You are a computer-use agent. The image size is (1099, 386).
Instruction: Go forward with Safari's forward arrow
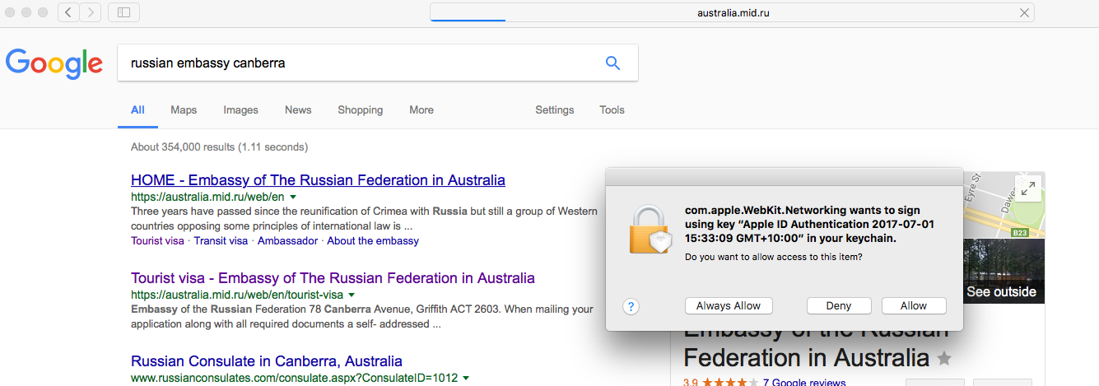click(x=91, y=12)
